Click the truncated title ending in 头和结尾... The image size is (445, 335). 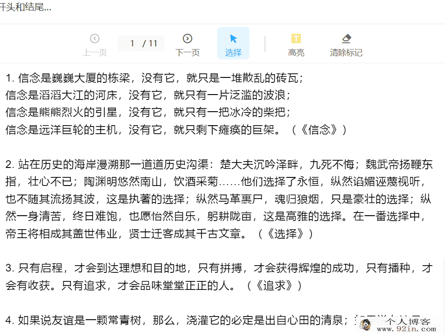pos(26,7)
